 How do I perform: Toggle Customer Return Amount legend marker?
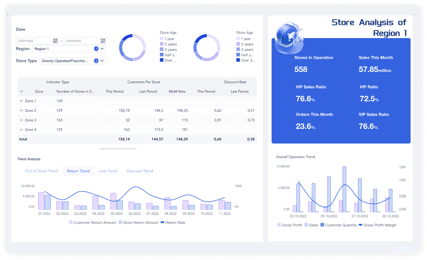[71, 222]
